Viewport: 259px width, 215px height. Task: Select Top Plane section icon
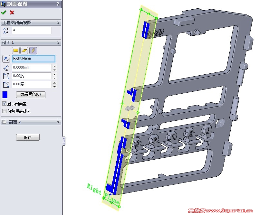click(24, 50)
